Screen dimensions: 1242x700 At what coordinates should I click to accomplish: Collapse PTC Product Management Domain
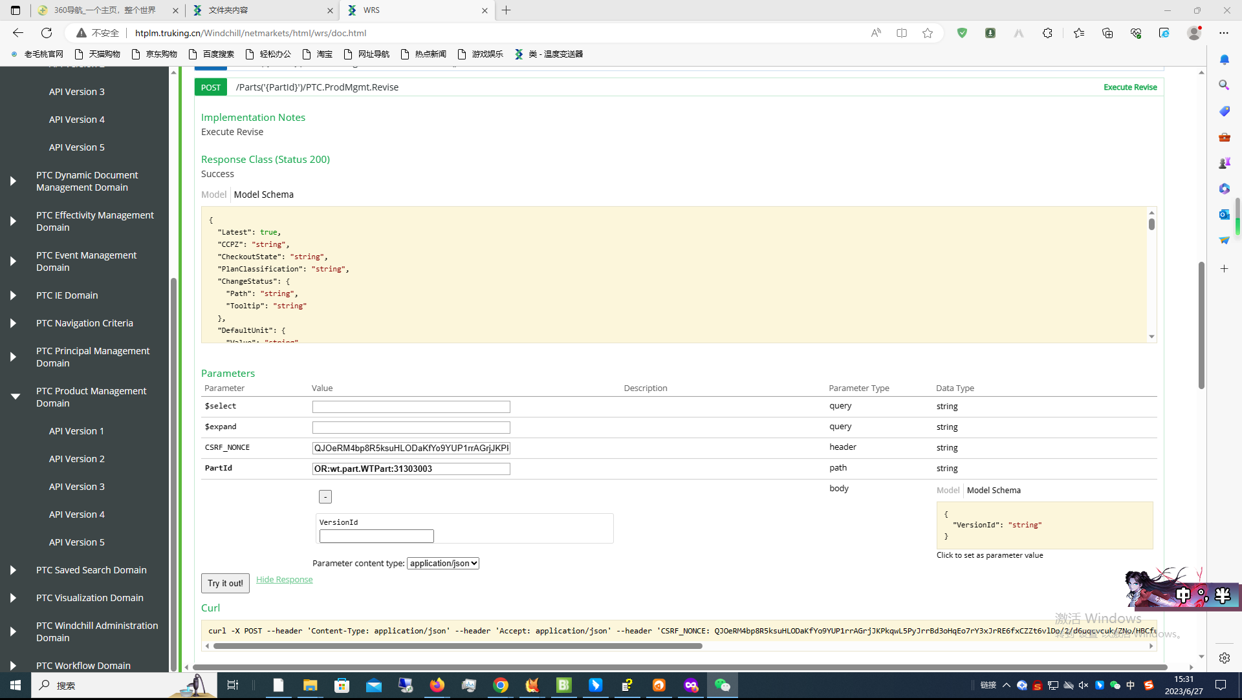16,397
